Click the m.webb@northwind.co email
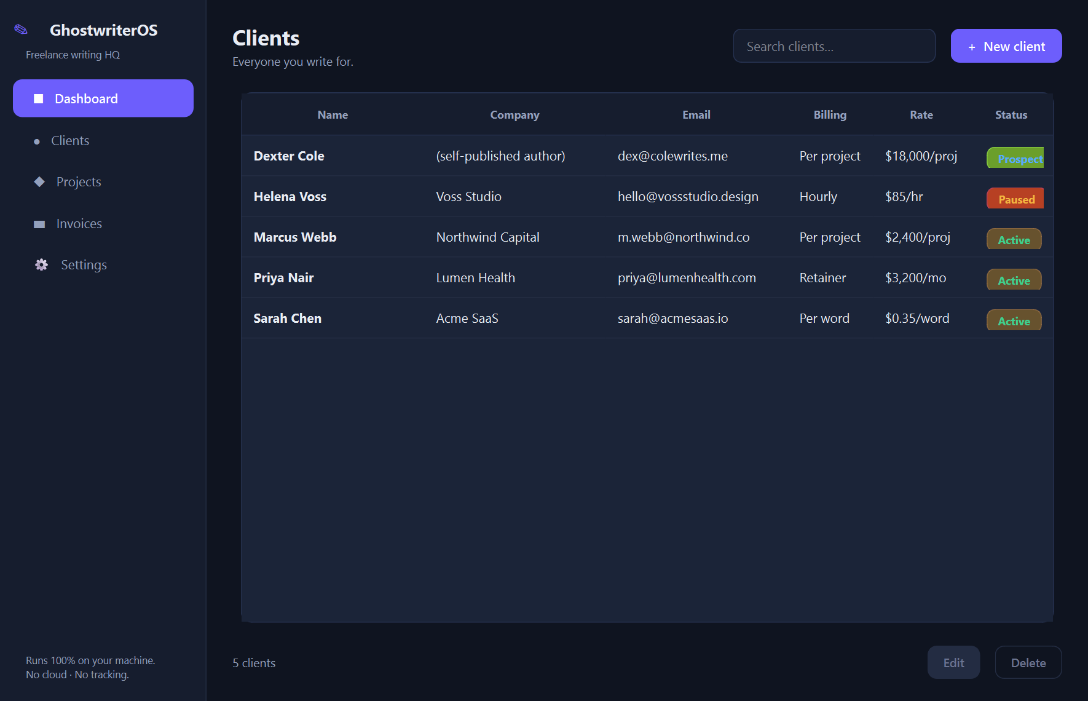Screen dimensions: 1088x701 (684, 237)
